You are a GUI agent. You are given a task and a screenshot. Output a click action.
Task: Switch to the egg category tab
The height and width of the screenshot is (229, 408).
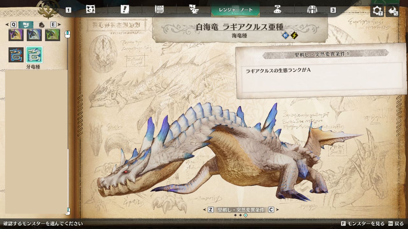point(41,25)
